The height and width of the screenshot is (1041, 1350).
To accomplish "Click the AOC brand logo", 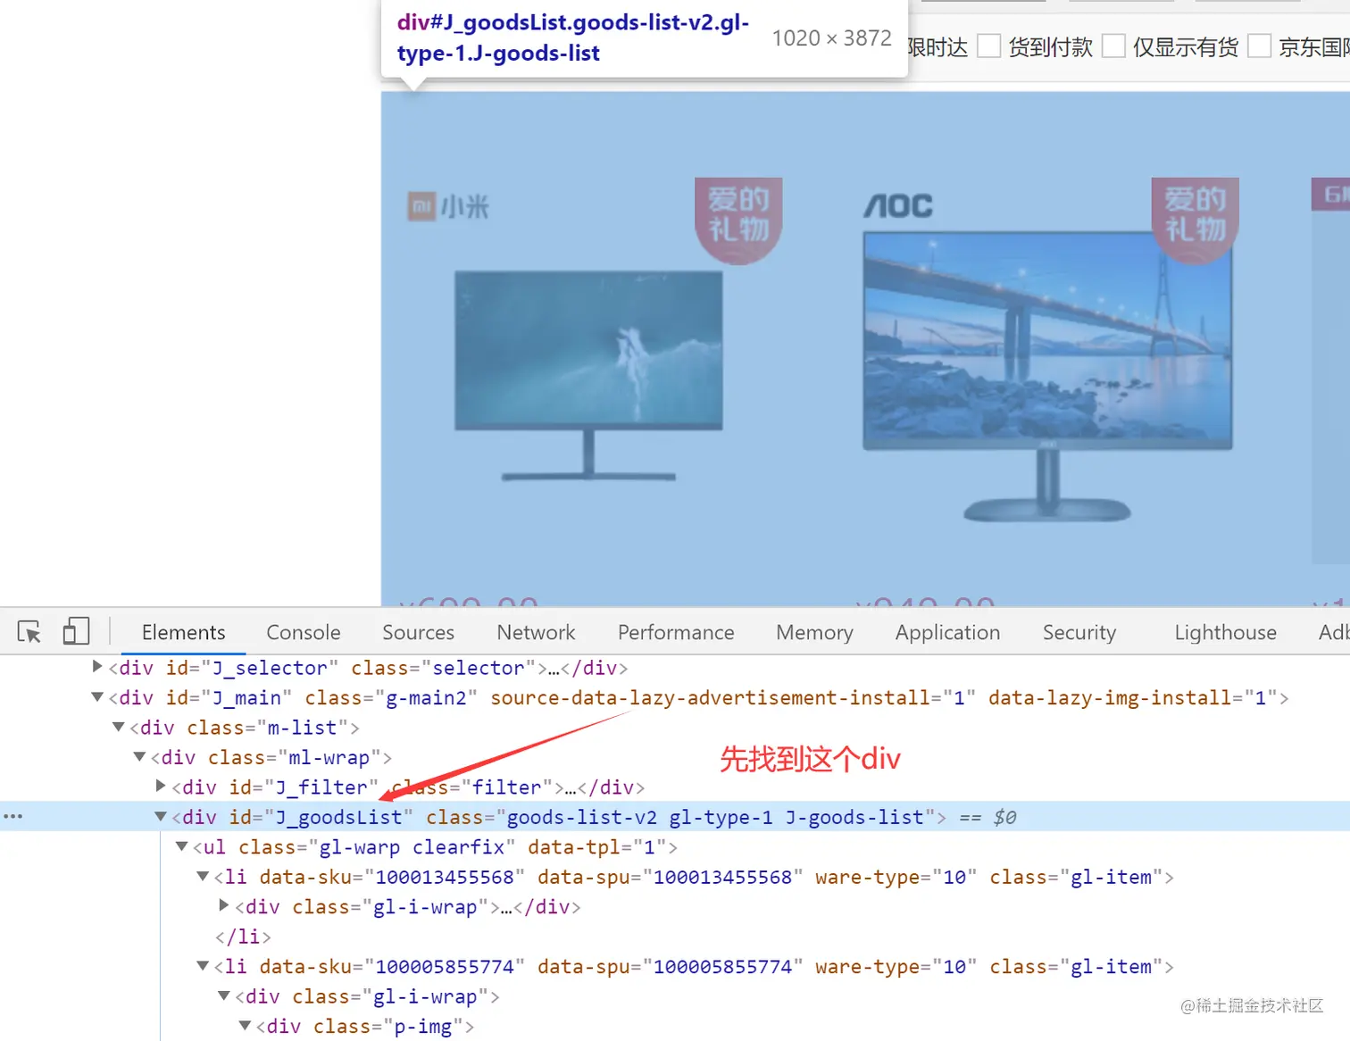I will click(x=898, y=206).
